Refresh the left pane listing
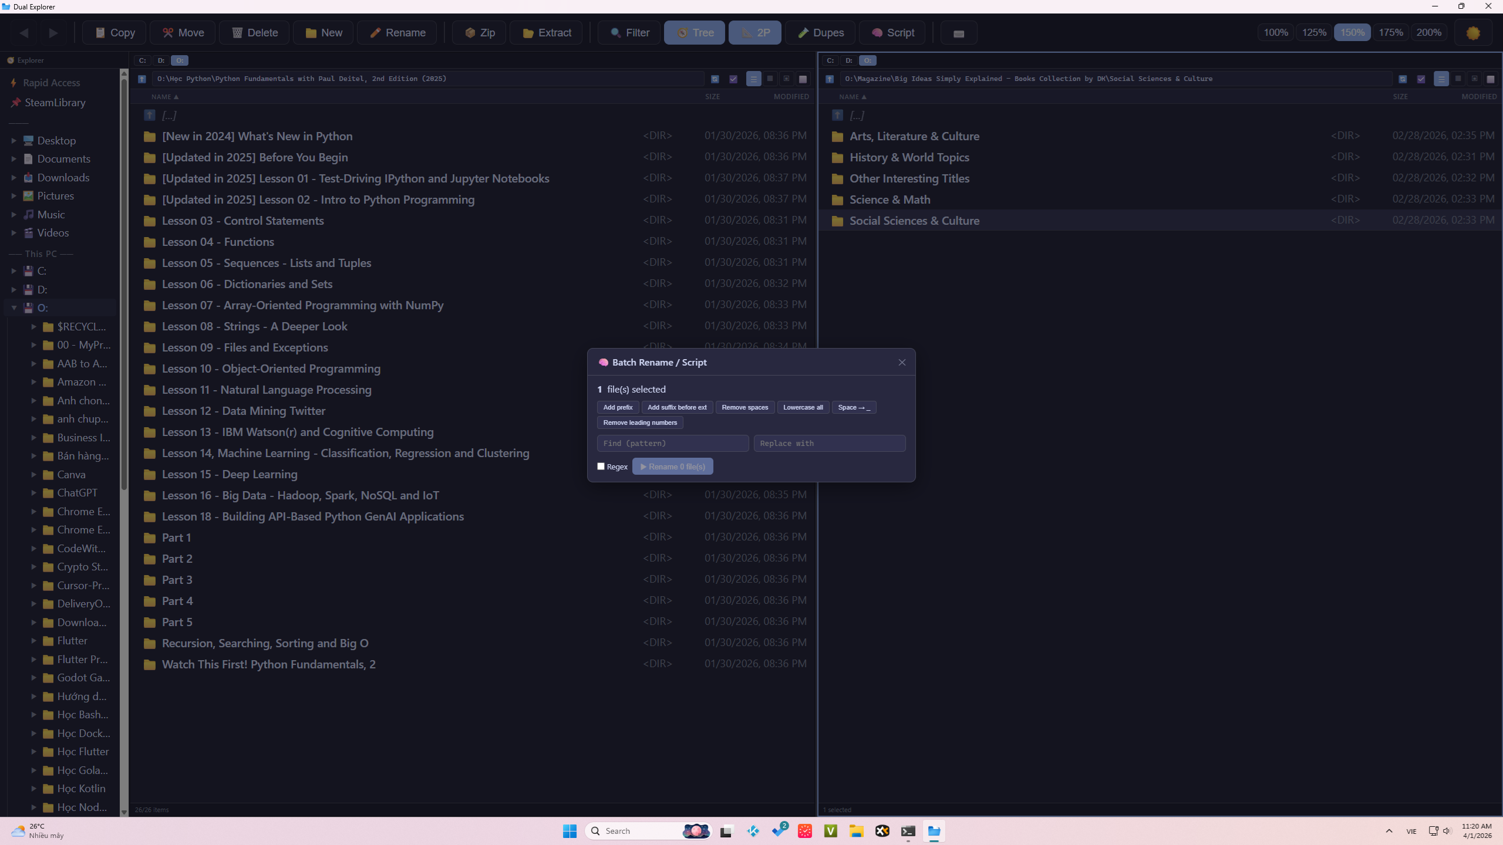The image size is (1503, 845). point(715,79)
